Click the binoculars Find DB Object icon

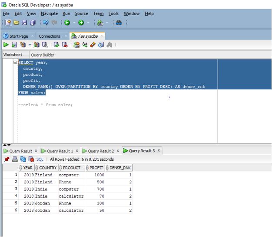119,23
